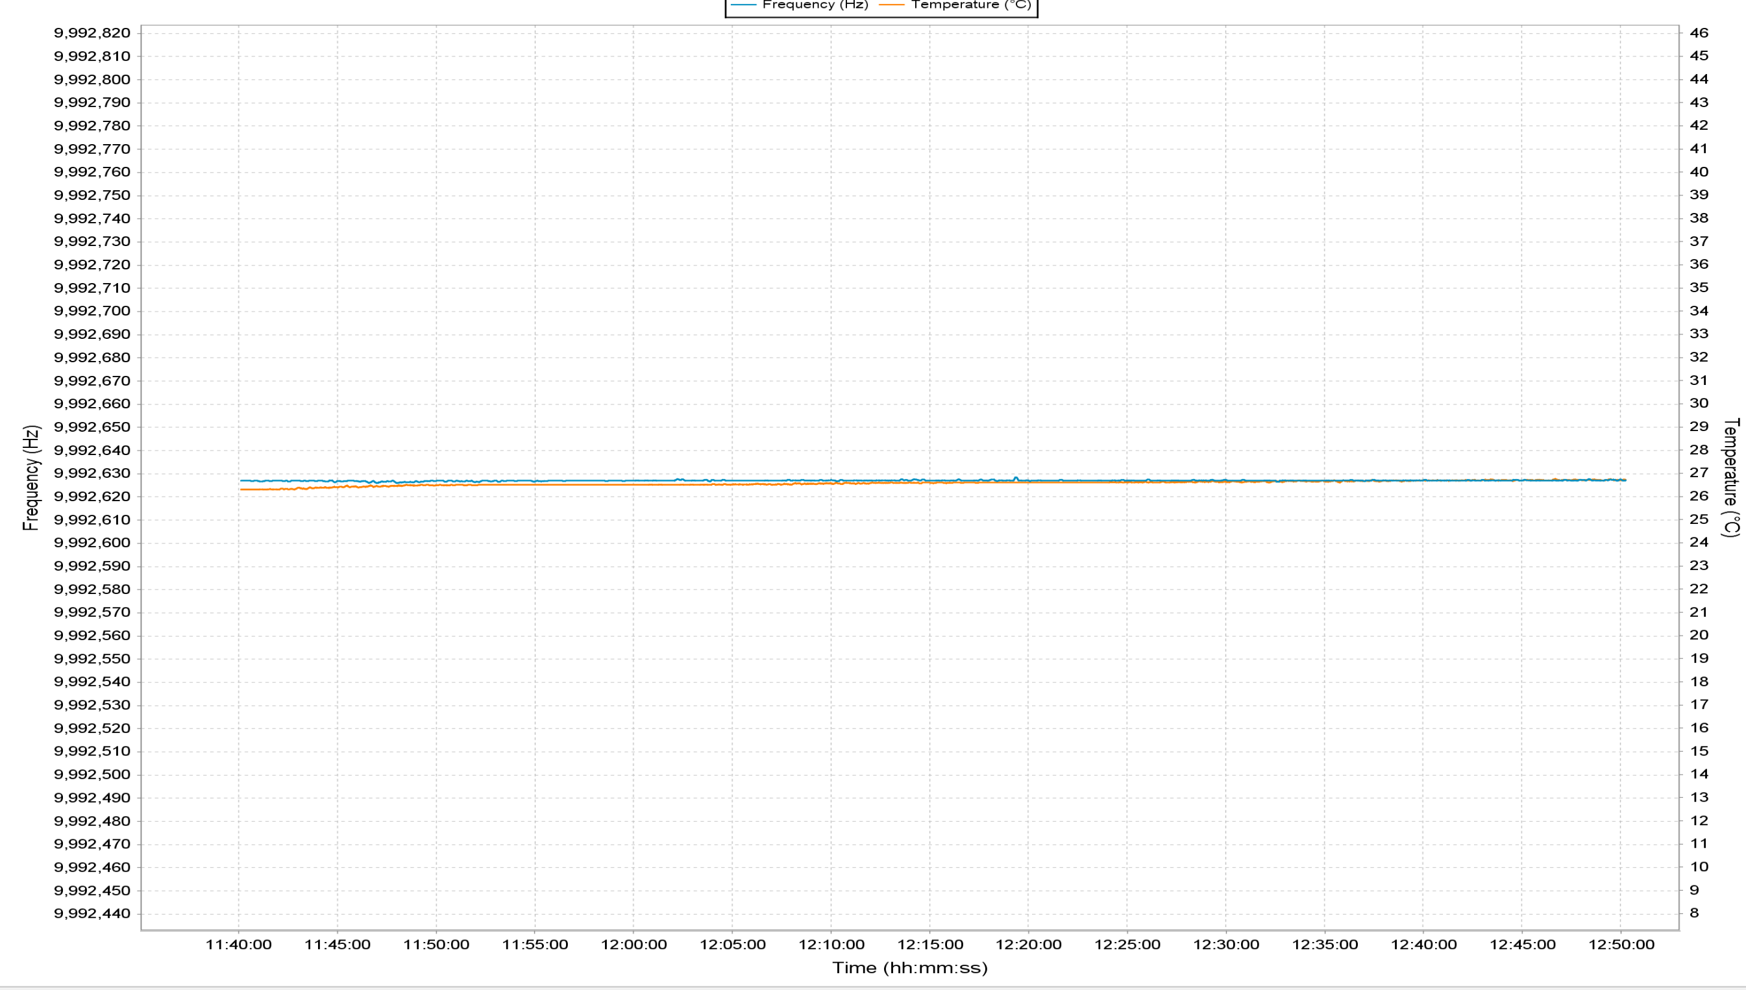Screen dimensions: 1746x990
Task: Click the 12:20:00 time tick label
Action: (x=1028, y=945)
